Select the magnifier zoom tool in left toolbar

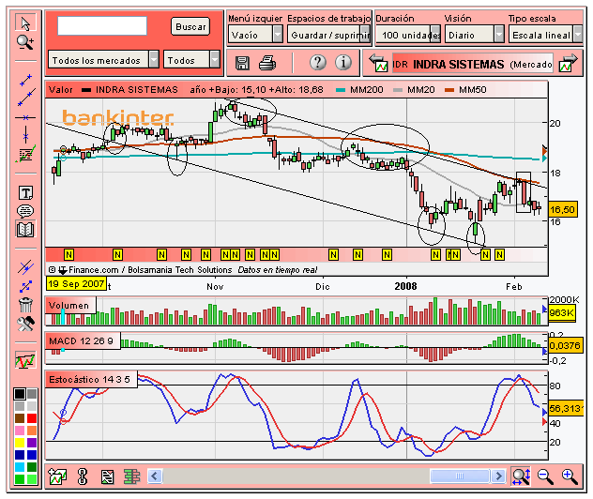pyautogui.click(x=25, y=42)
